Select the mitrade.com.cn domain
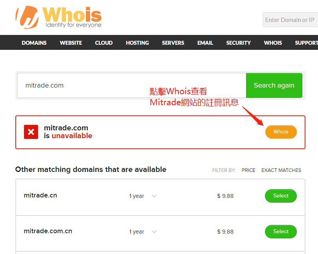 281,232
